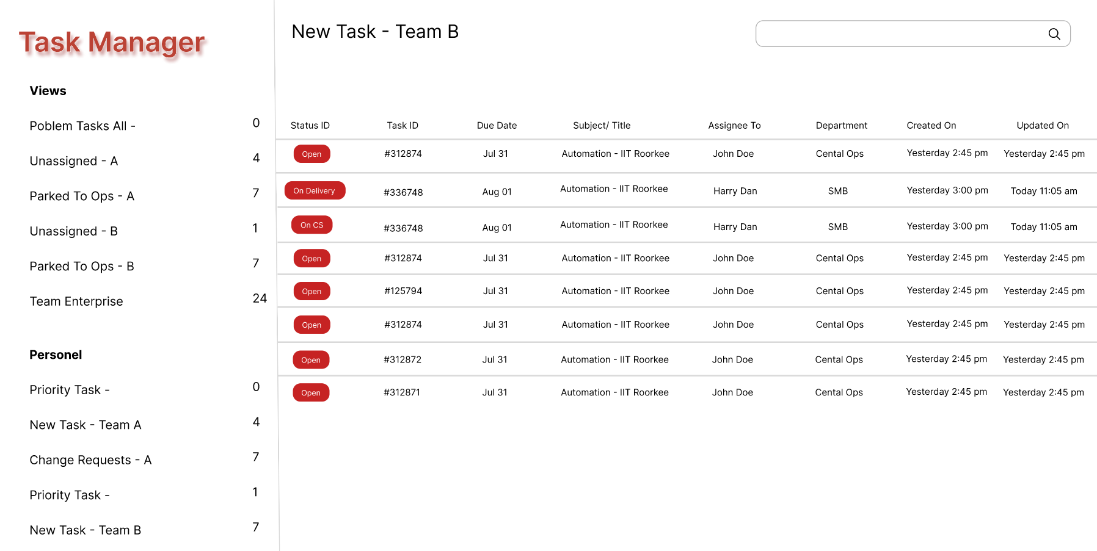The image size is (1097, 551).
Task: Sort by the Status ID column header
Action: (x=310, y=125)
